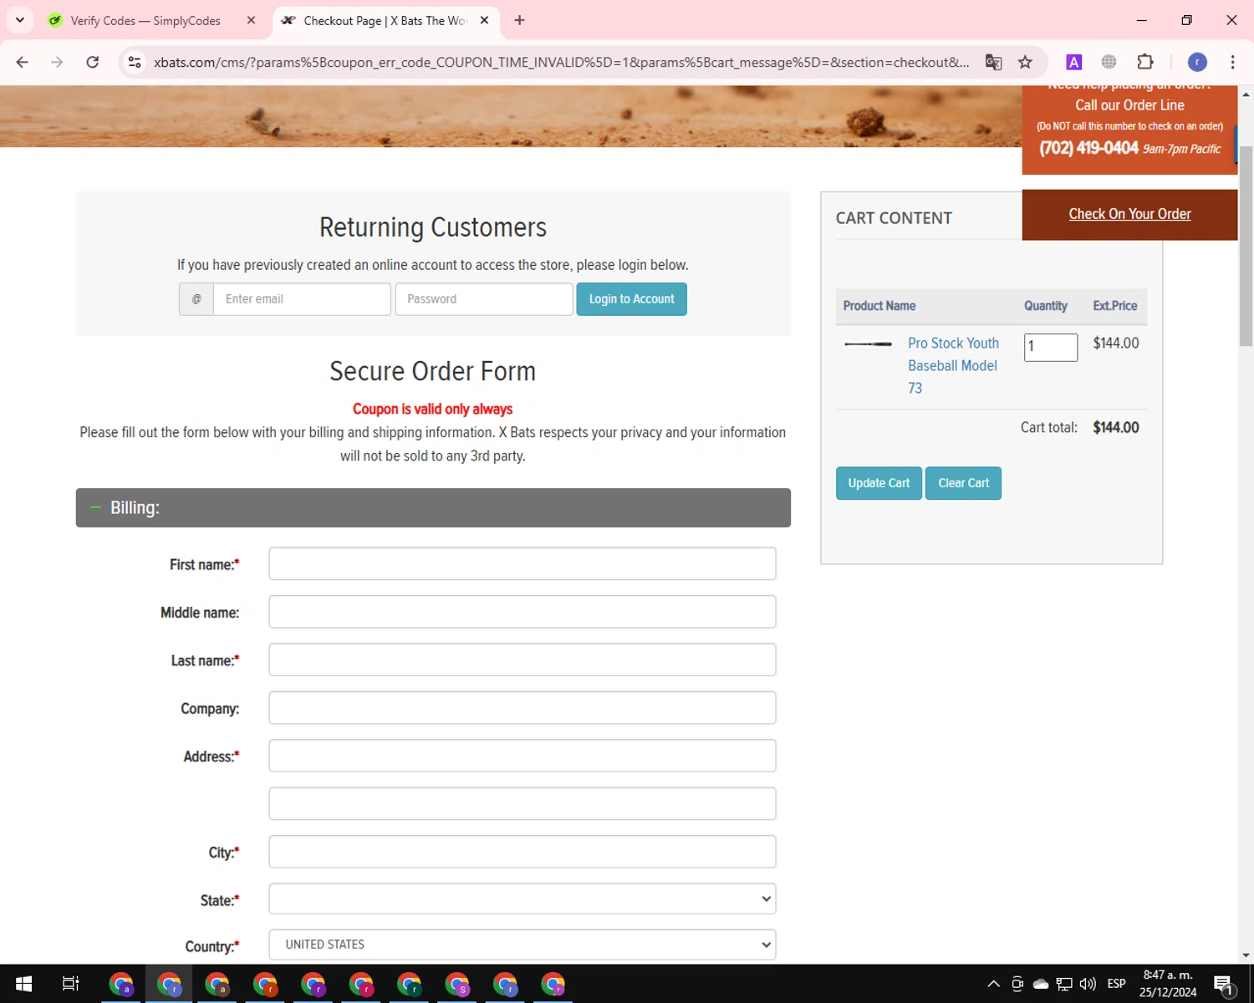Switch to Verify Codes — SimplyCodes tab
The height and width of the screenshot is (1003, 1254).
(145, 20)
